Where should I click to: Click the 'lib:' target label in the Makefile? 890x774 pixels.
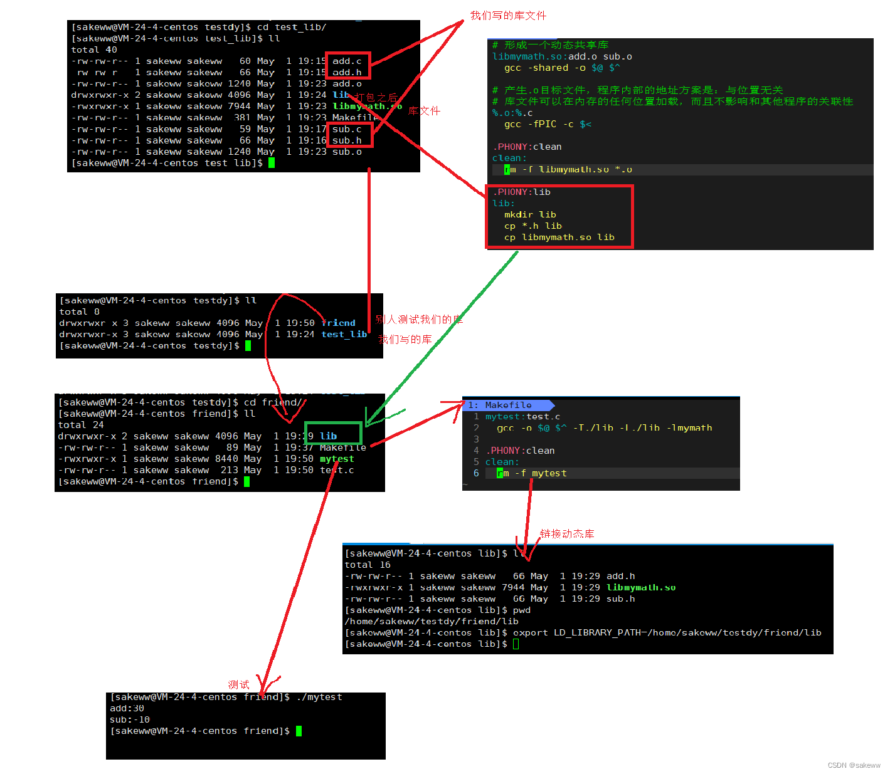click(x=504, y=203)
